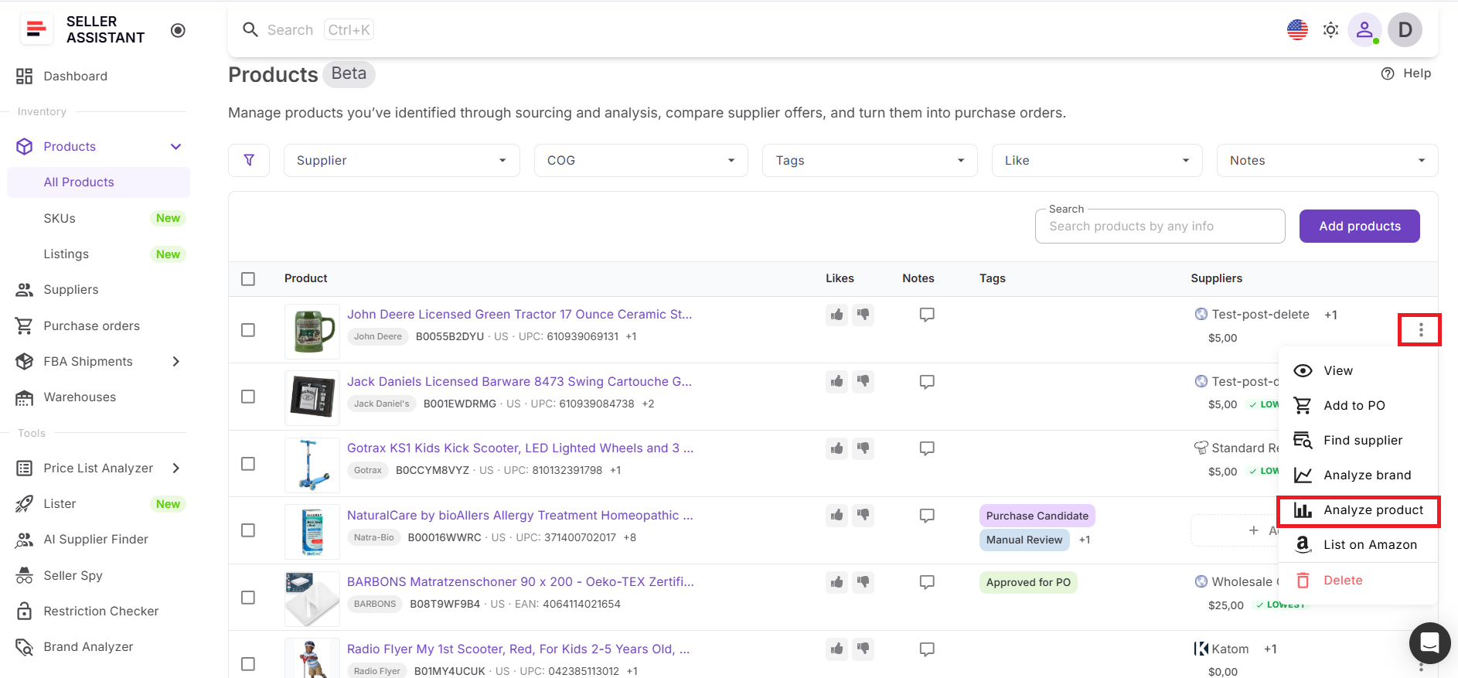The width and height of the screenshot is (1458, 678).
Task: Select All Products in sidebar
Action: click(98, 182)
